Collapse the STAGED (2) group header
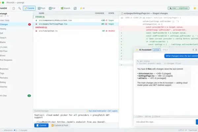 76,17
